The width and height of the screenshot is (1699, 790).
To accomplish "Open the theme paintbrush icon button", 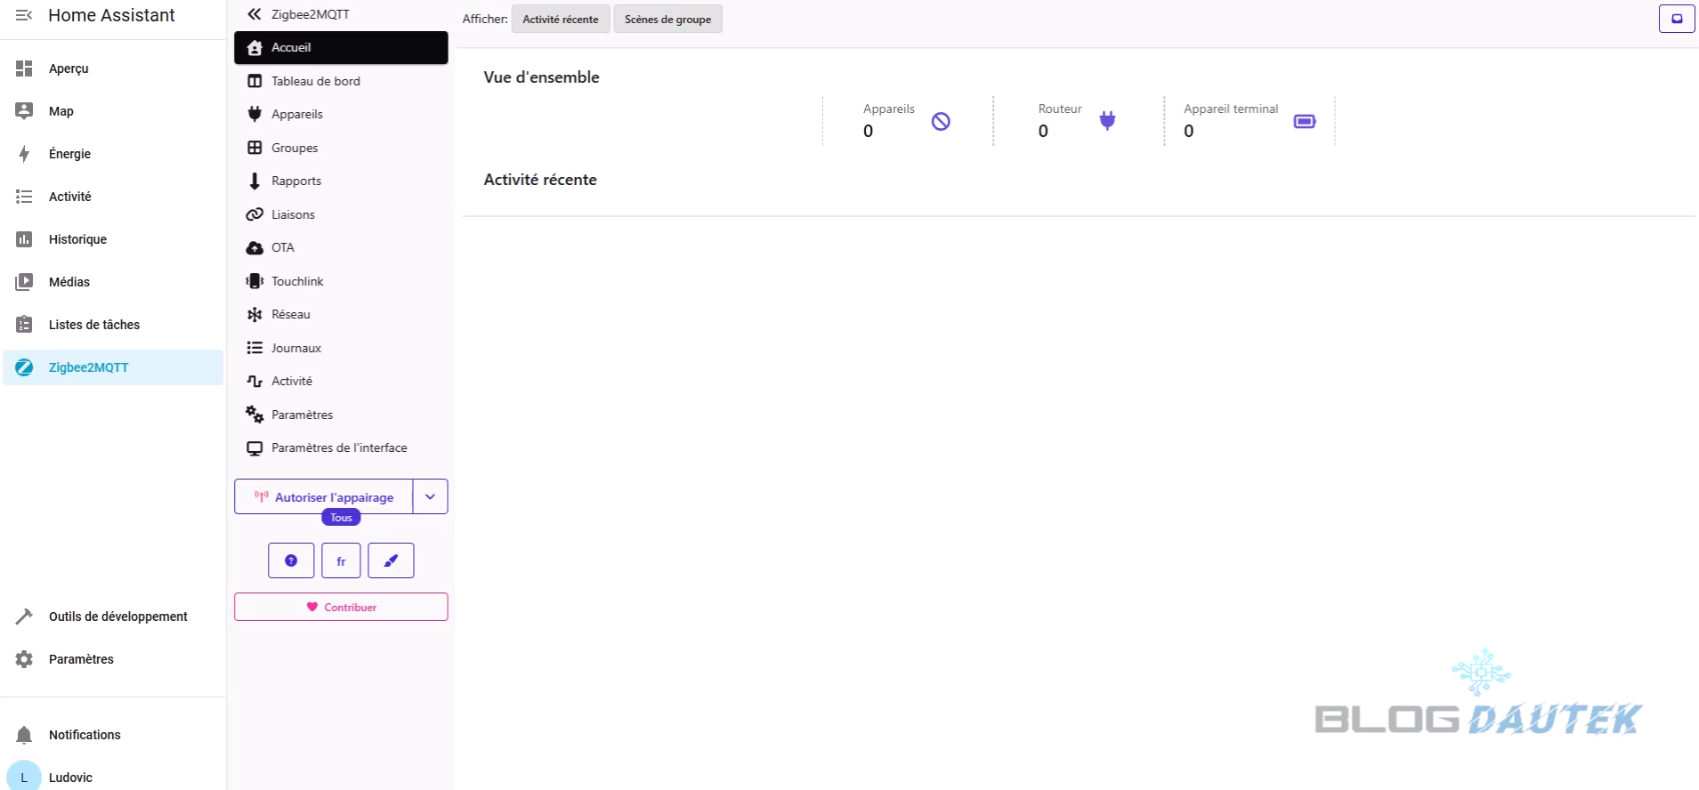I will click(x=391, y=560).
